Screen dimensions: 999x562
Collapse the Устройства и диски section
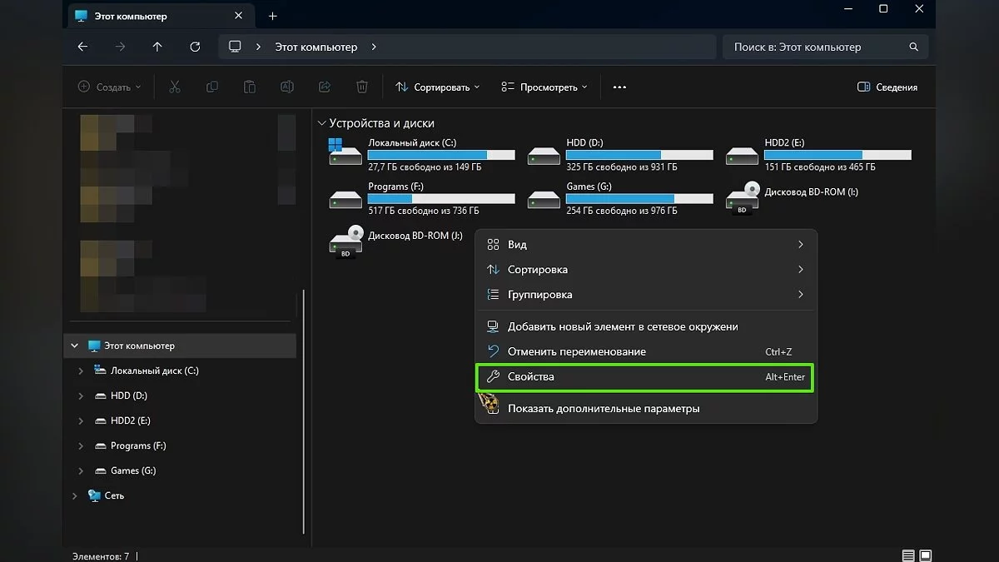click(x=322, y=123)
